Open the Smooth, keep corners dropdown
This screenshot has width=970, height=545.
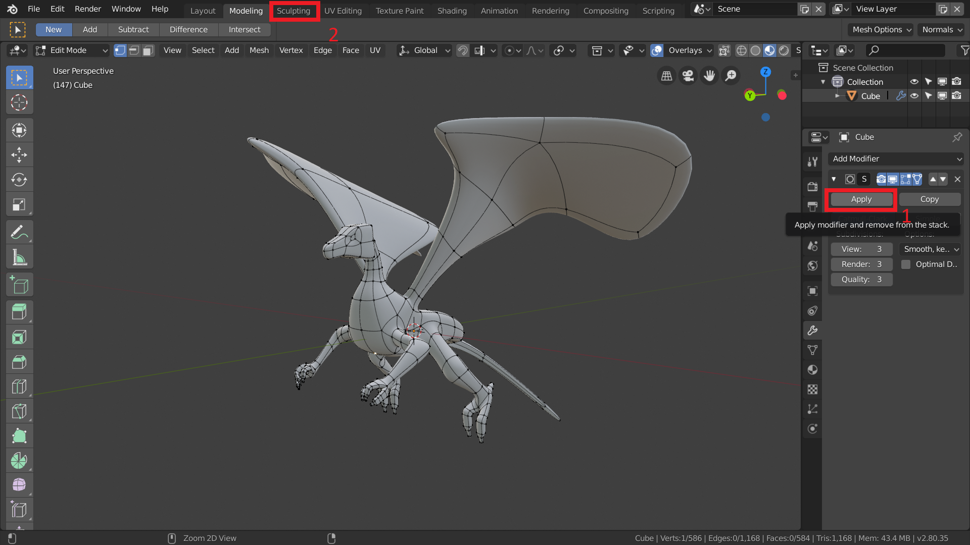coord(930,249)
